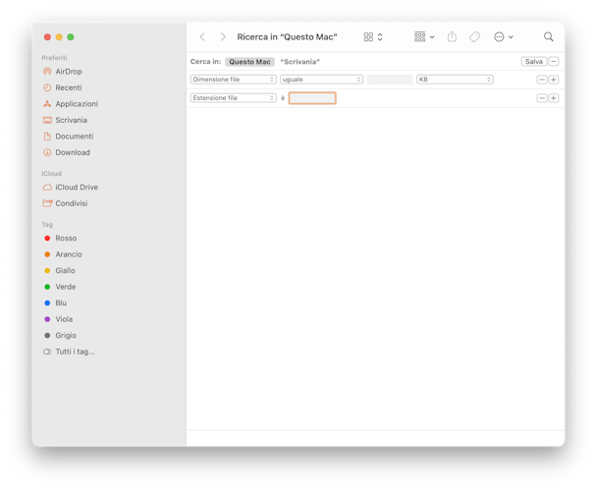
Task: Click the magnifying glass search icon
Action: click(x=548, y=36)
